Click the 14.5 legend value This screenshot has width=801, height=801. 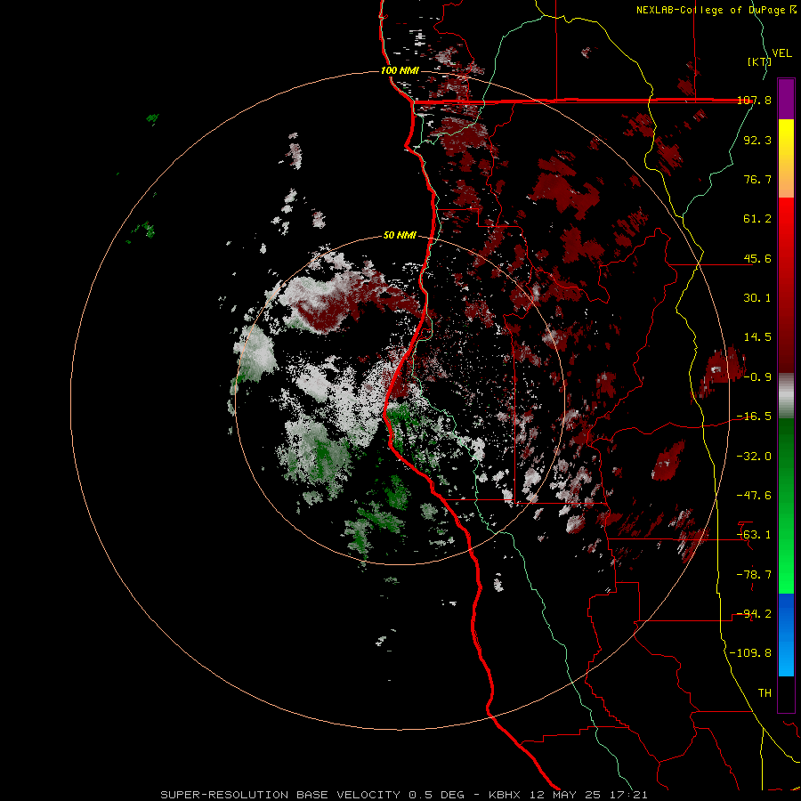pyautogui.click(x=757, y=337)
